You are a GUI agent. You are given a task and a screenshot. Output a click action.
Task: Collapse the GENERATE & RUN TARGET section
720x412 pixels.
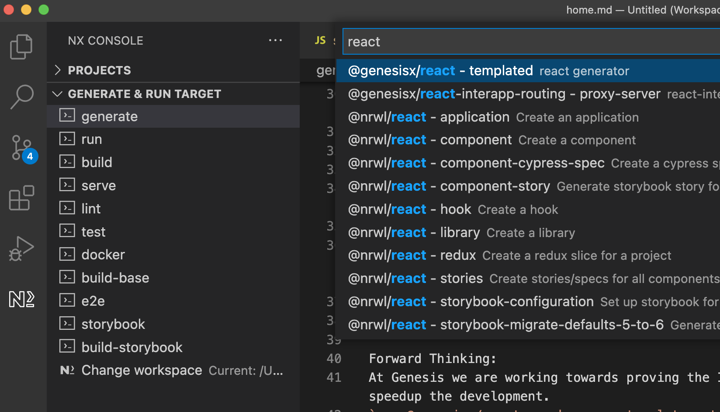point(173,94)
